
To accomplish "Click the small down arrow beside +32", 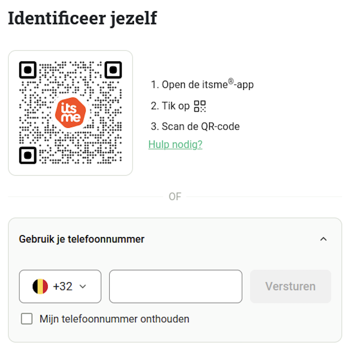I will tap(83, 286).
